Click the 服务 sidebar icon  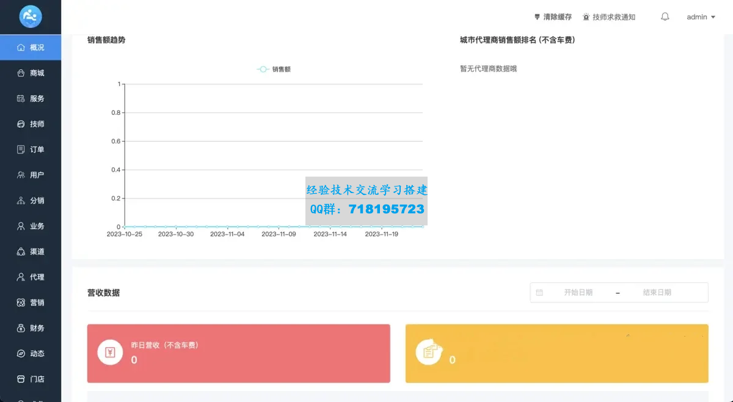21,98
